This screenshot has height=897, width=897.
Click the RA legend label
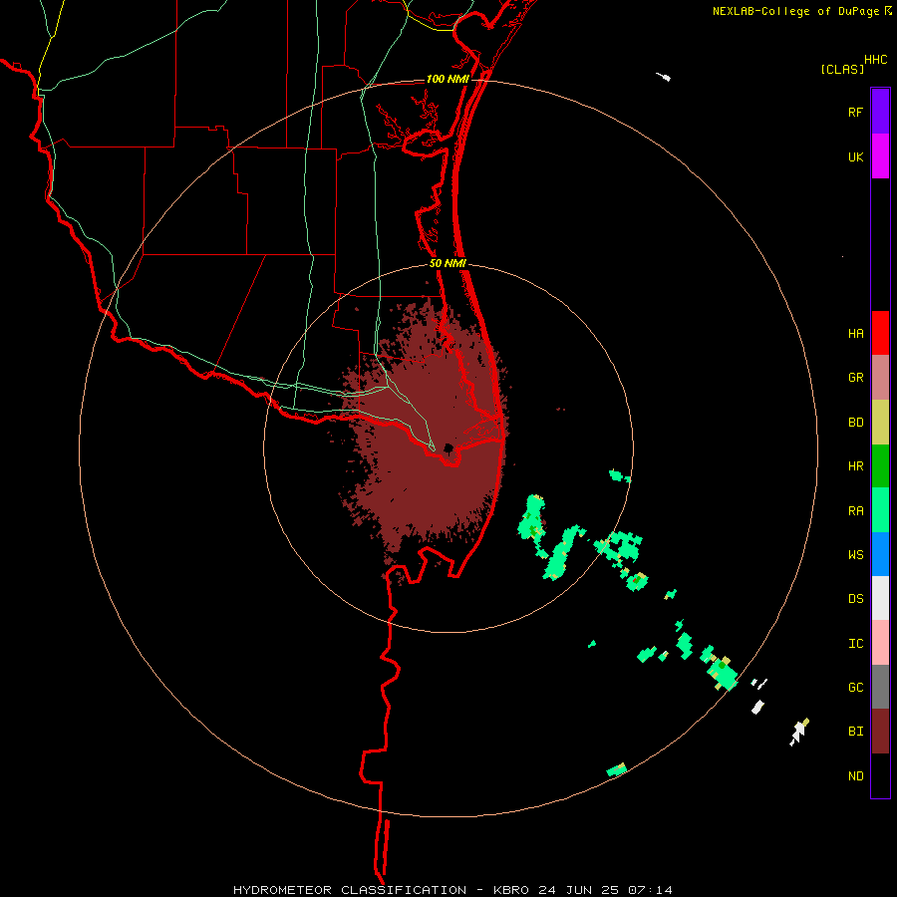click(855, 511)
